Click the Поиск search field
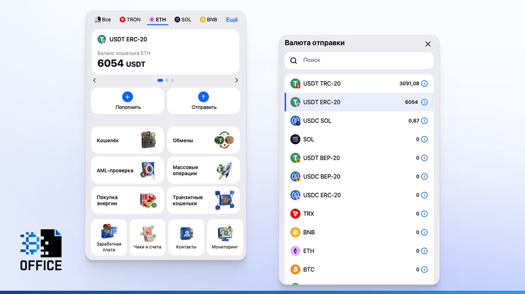Viewport: 525px width, 294px height. 359,60
